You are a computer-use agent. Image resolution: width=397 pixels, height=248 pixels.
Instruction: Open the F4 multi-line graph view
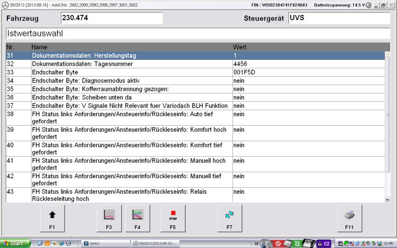pyautogui.click(x=137, y=218)
